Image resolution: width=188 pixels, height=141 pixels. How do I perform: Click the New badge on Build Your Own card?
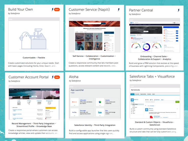[57, 9]
